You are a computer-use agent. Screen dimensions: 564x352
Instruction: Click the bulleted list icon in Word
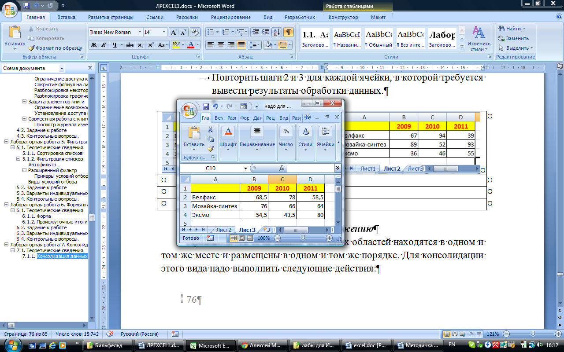click(211, 32)
